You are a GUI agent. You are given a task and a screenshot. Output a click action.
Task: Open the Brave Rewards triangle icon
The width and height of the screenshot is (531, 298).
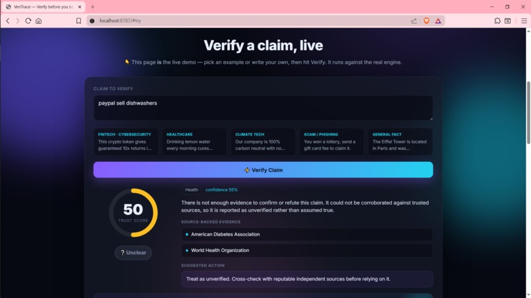click(438, 21)
